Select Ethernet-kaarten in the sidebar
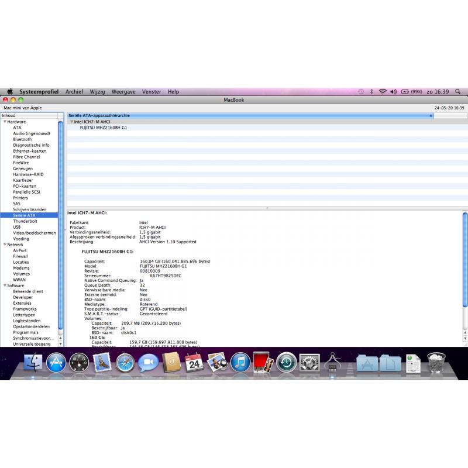Screen dimensions: 468x468 click(30, 151)
